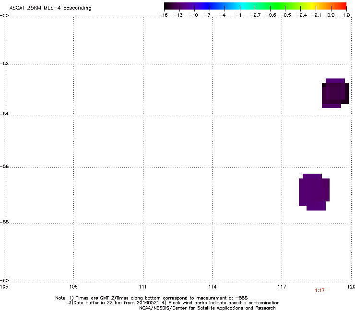Click the upper dark purple data patch

[335, 93]
